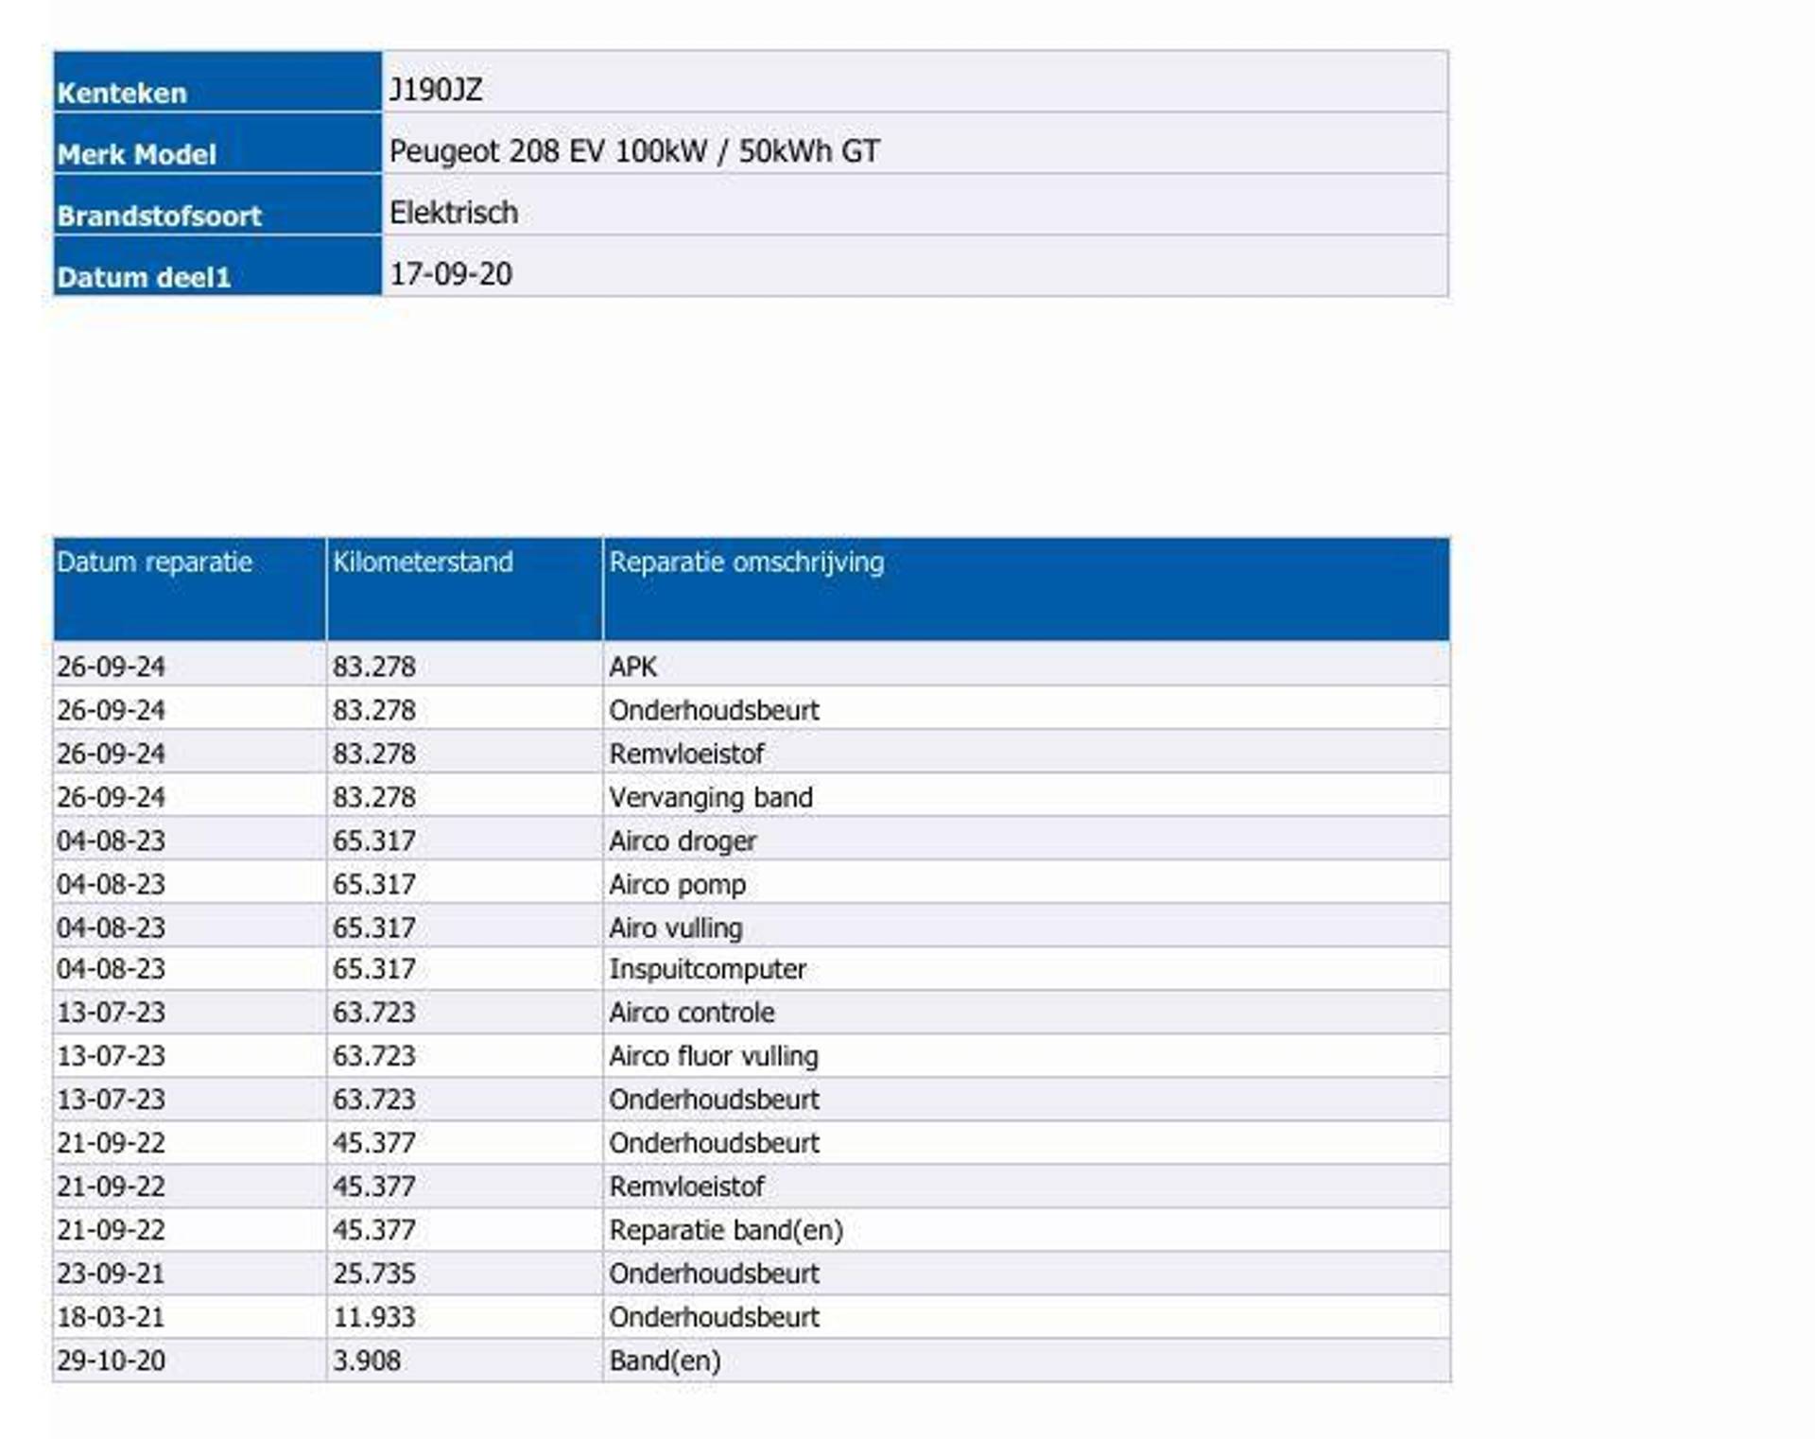The height and width of the screenshot is (1439, 1815).
Task: Click the Brandstofsoort header cell
Action: point(159,215)
